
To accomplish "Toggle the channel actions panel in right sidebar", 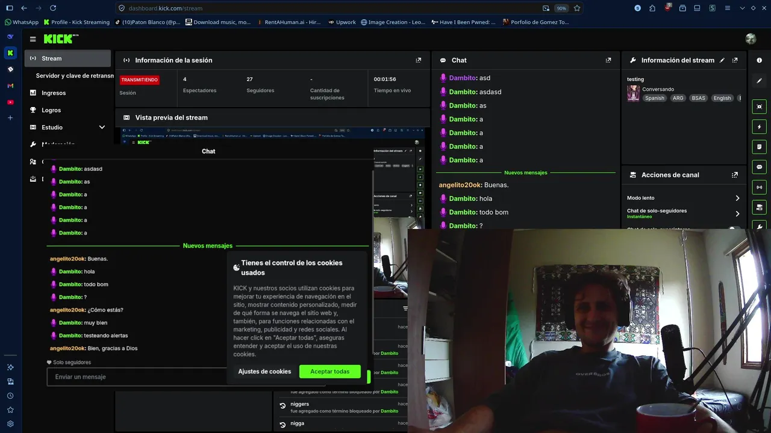I will [x=759, y=207].
